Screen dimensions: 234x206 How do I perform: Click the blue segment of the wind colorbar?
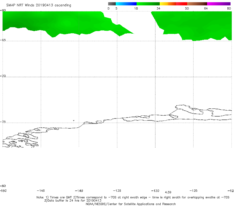pyautogui.click(x=126, y=4)
